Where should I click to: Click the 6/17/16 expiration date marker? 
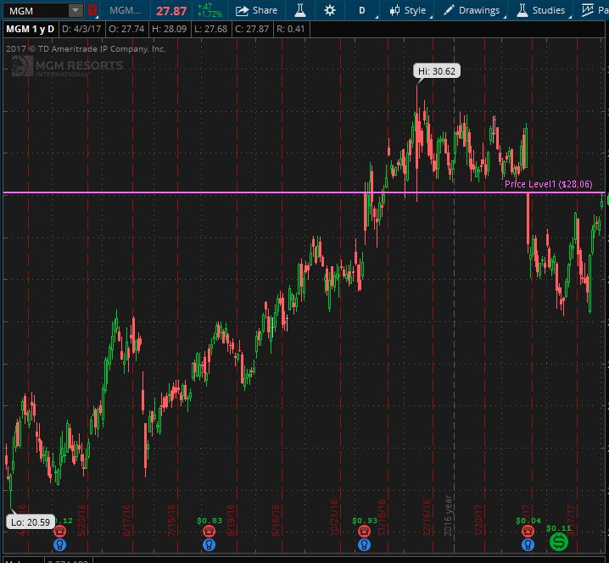(x=126, y=521)
